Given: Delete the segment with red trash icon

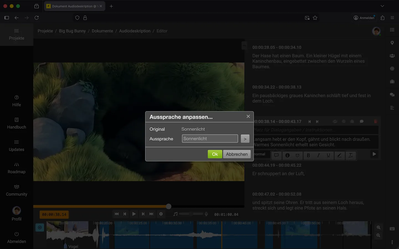Looking at the screenshot, I should [x=375, y=121].
